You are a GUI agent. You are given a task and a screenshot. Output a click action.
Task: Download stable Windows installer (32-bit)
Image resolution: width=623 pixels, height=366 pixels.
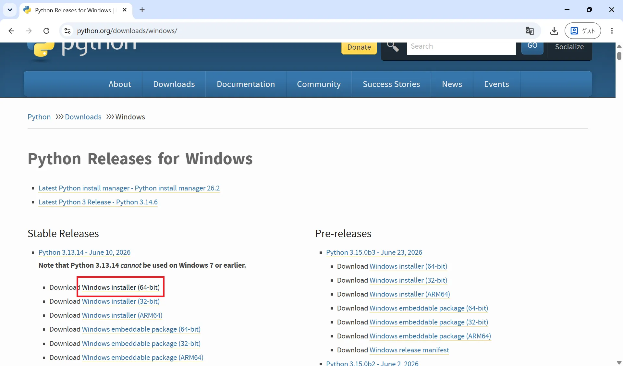[x=121, y=301]
